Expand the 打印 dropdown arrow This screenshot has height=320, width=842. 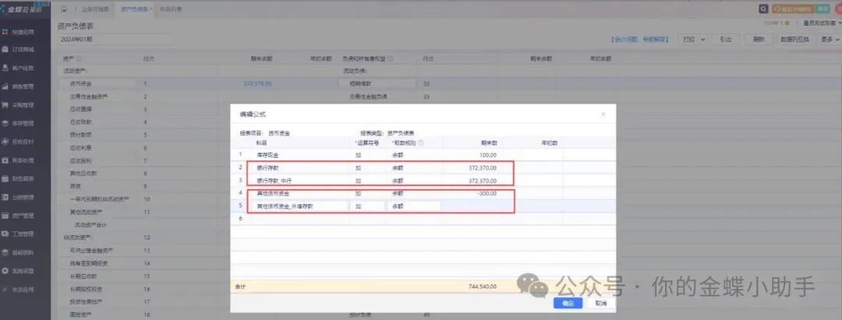click(x=703, y=38)
